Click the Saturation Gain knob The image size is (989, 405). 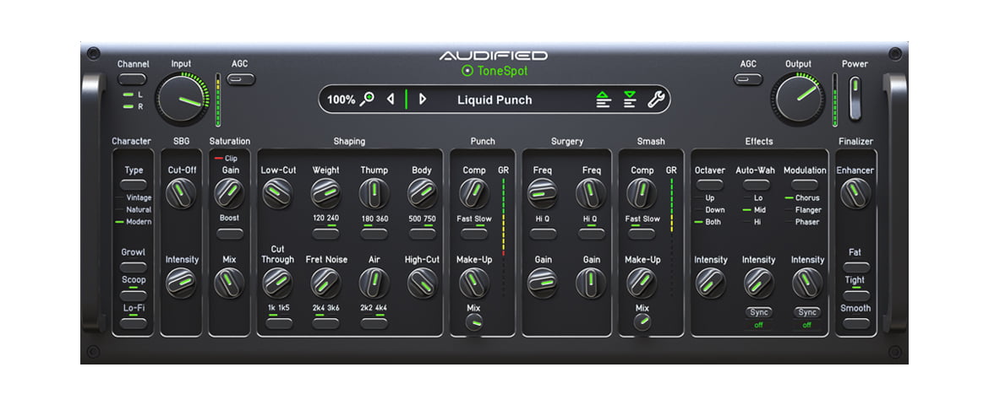tap(229, 192)
